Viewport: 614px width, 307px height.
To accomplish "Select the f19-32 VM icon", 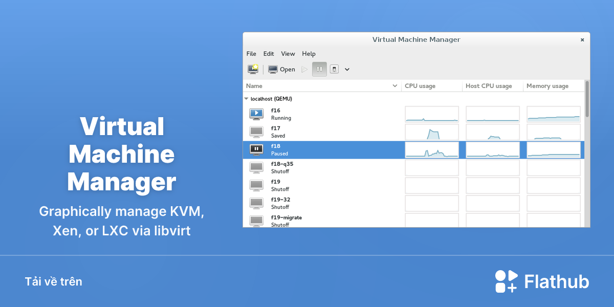I will point(256,204).
